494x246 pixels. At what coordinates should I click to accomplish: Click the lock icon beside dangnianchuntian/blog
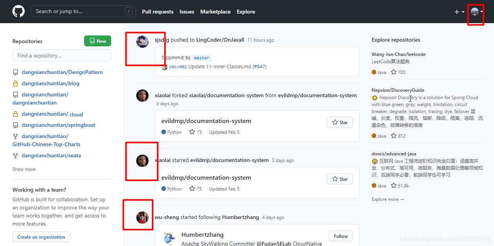click(15, 83)
